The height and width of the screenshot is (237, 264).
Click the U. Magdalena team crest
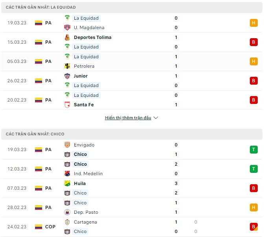tap(67, 28)
